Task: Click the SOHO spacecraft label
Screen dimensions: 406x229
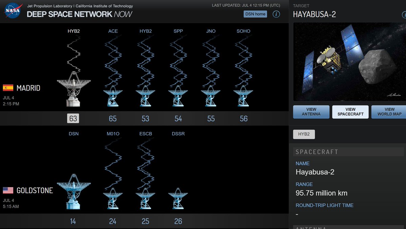Action: pos(244,31)
